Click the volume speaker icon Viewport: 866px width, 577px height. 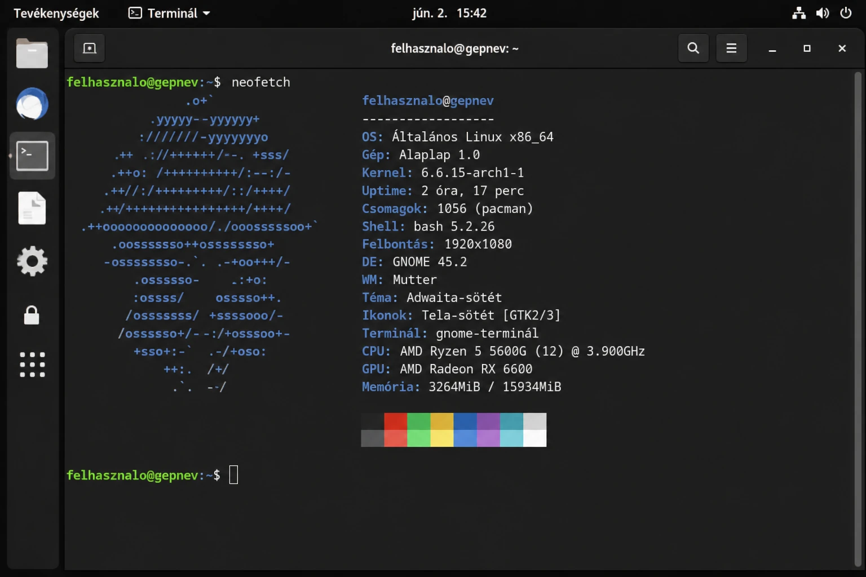point(823,13)
